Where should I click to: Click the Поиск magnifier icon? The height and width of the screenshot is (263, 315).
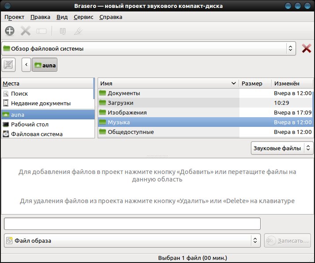click(6, 93)
